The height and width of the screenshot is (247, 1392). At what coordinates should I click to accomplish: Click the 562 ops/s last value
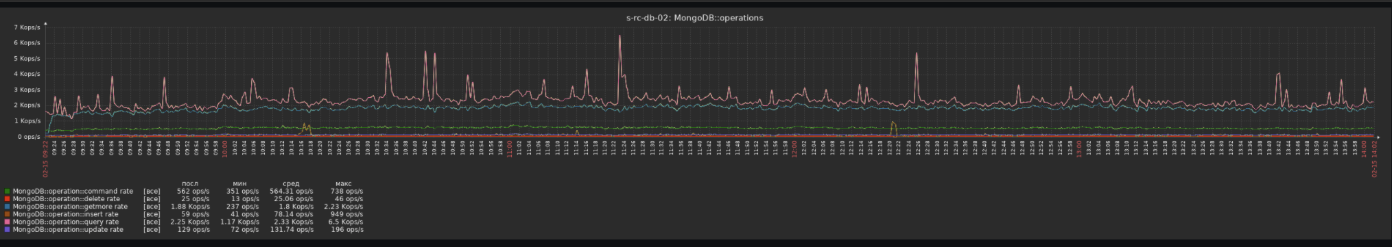tap(193, 192)
